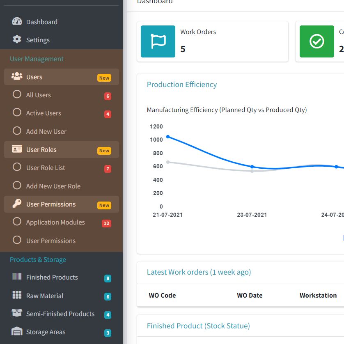
Task: Click the Storage Areas warehouse icon
Action: [17, 331]
